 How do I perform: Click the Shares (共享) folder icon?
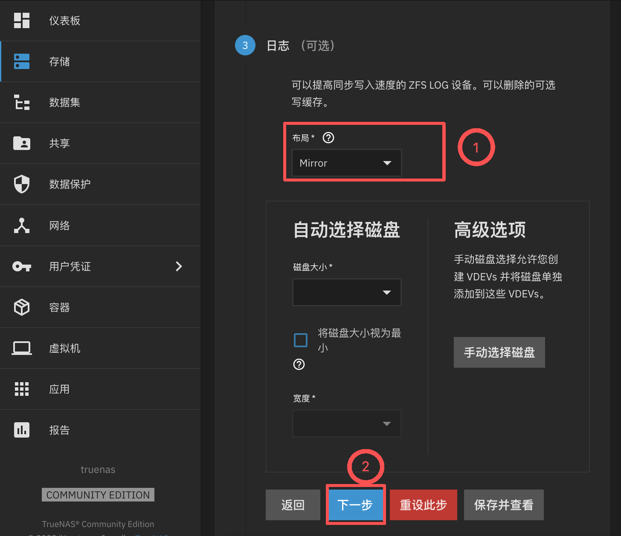(x=22, y=143)
